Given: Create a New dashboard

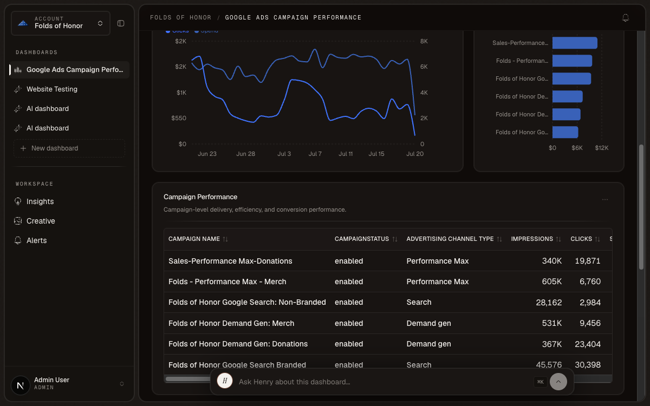Looking at the screenshot, I should click(x=69, y=148).
